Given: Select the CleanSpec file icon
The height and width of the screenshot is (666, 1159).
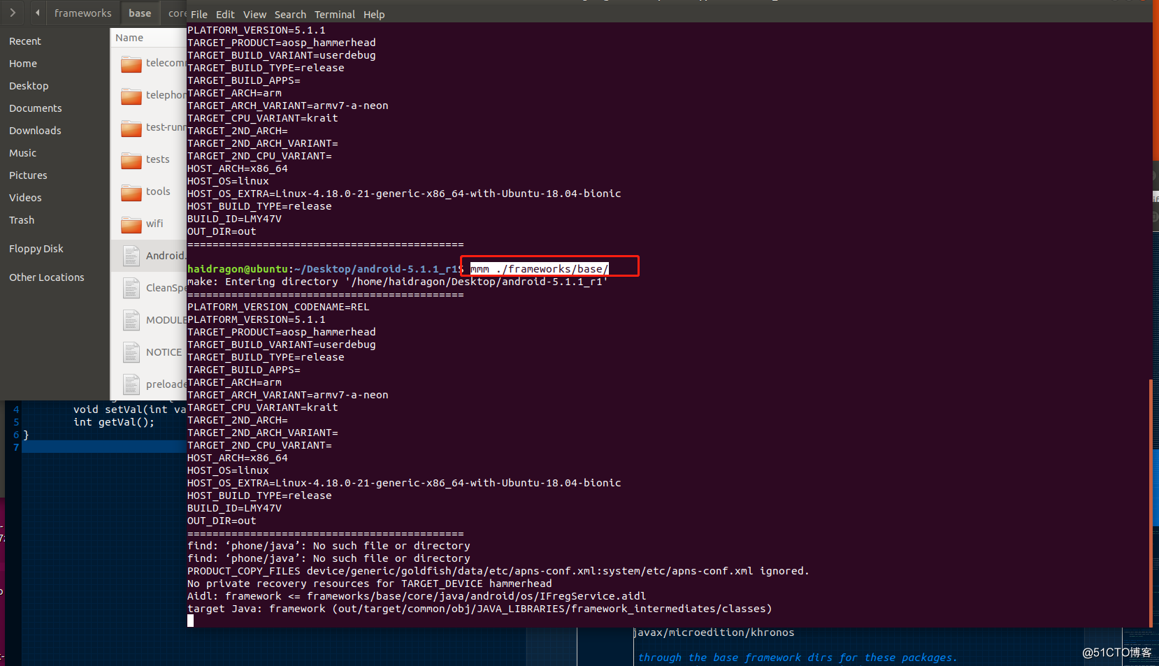Looking at the screenshot, I should (131, 288).
